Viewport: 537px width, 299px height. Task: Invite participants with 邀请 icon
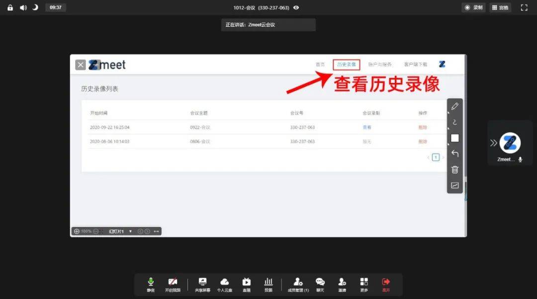[342, 285]
